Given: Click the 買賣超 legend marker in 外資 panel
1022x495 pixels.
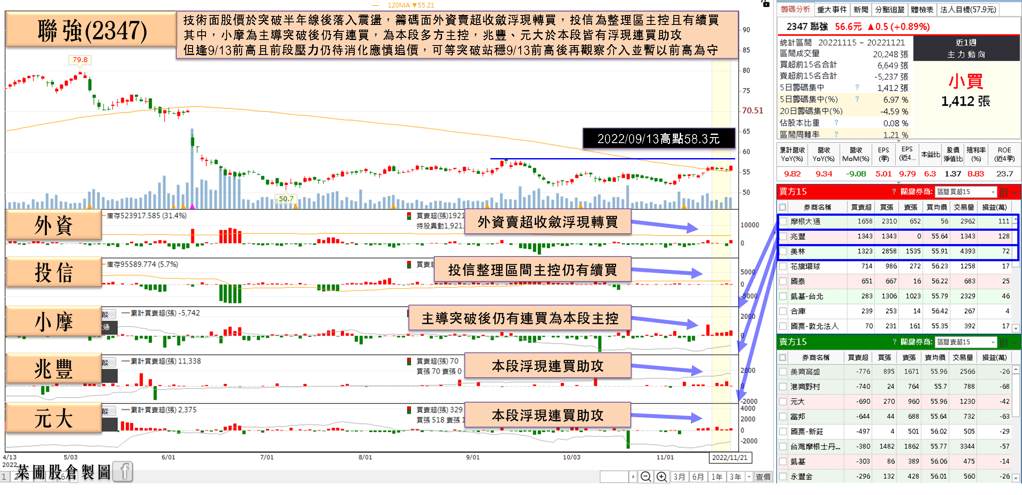Looking at the screenshot, I should coord(409,216).
